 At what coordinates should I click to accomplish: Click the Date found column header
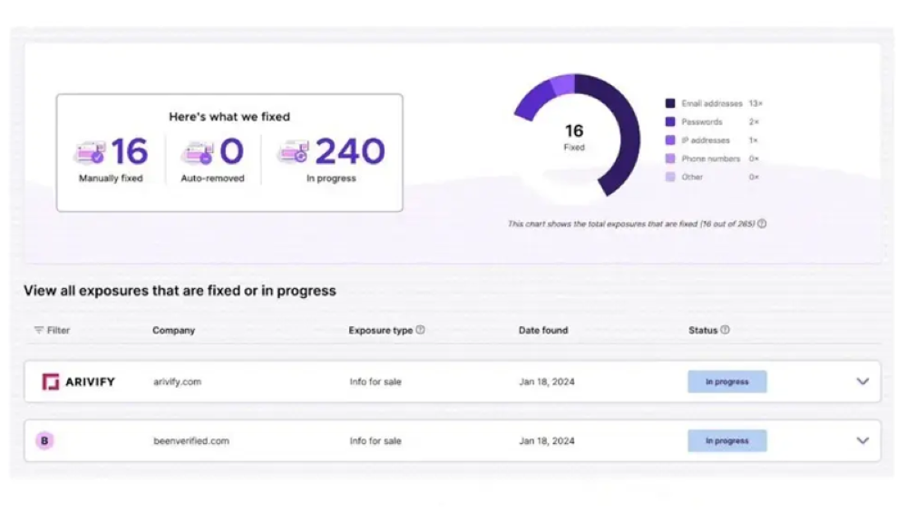(x=543, y=331)
